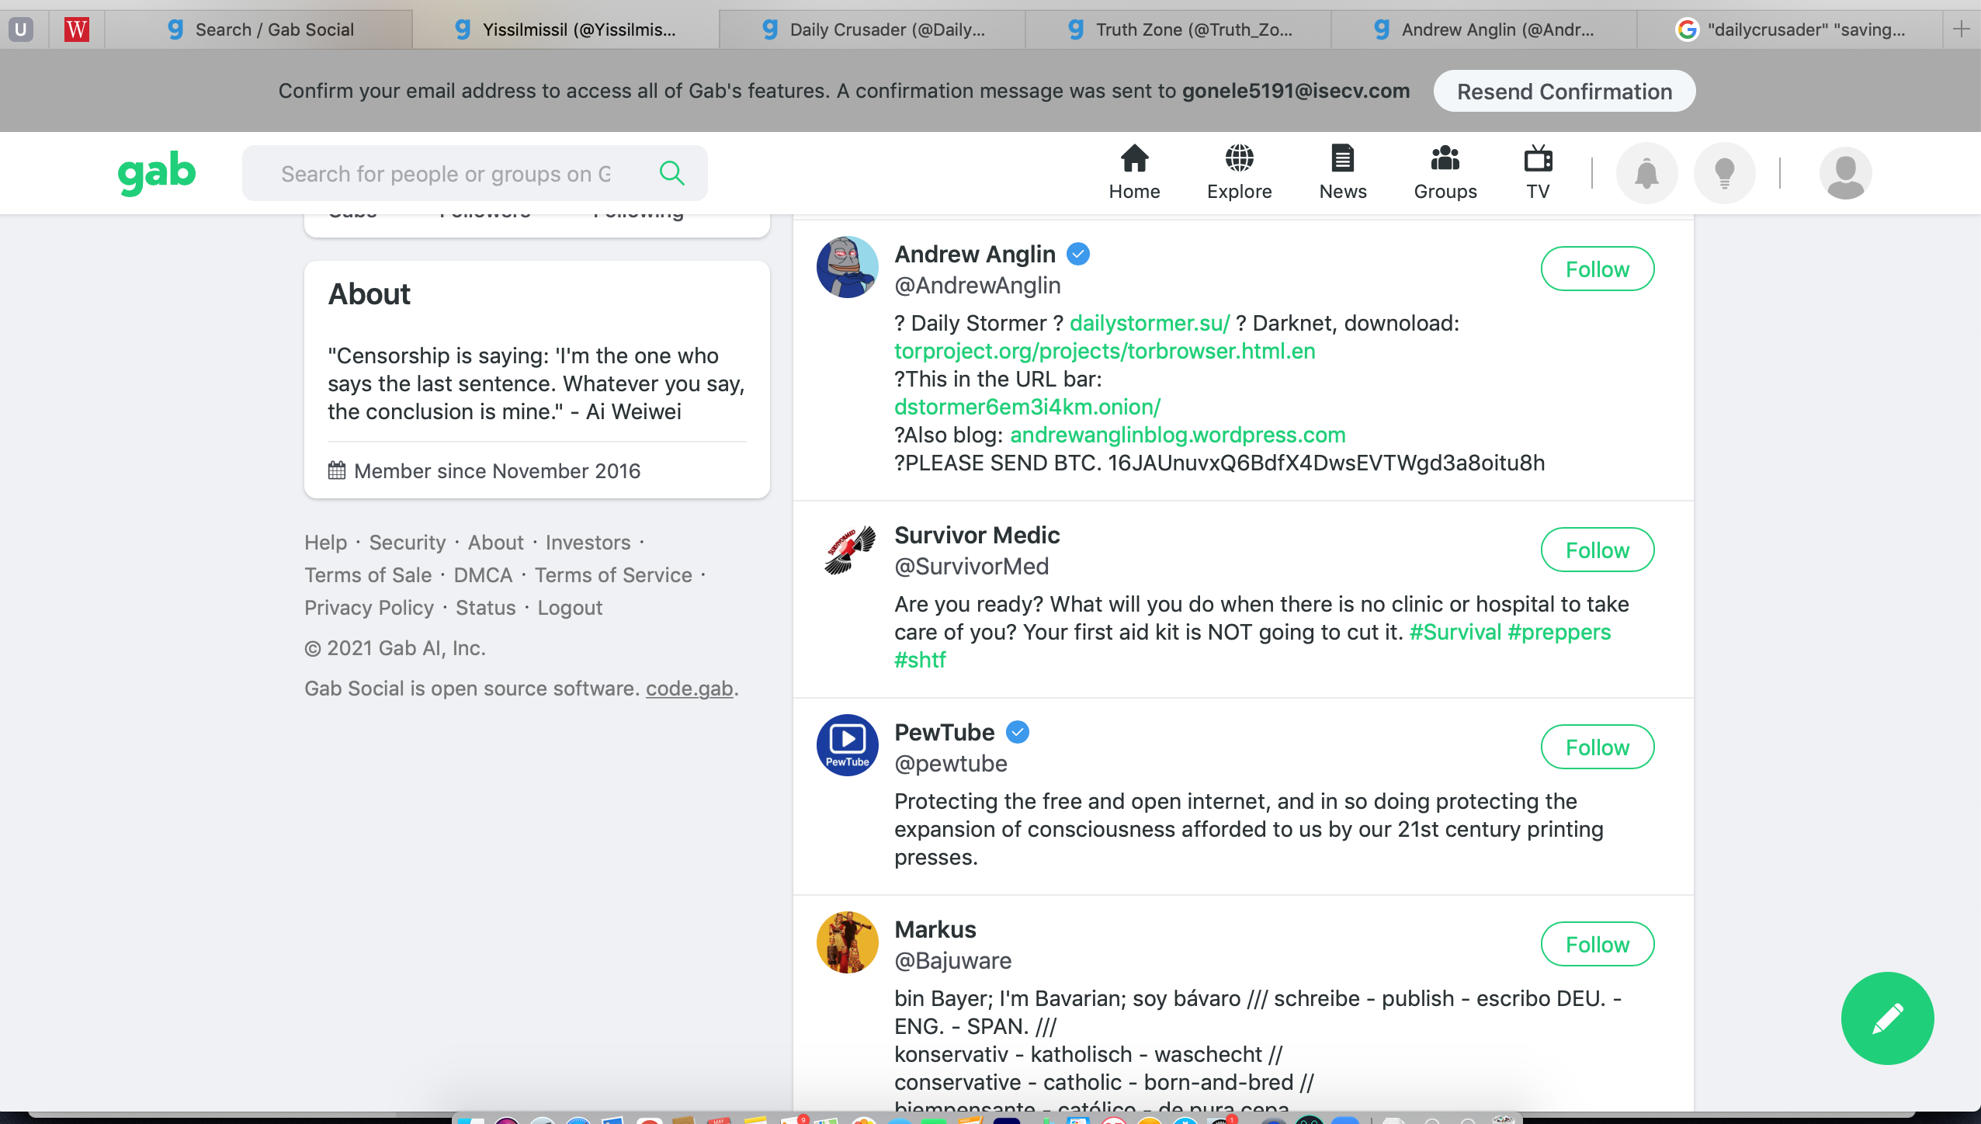
Task: Open dailystormer.su link
Action: pyautogui.click(x=1150, y=323)
